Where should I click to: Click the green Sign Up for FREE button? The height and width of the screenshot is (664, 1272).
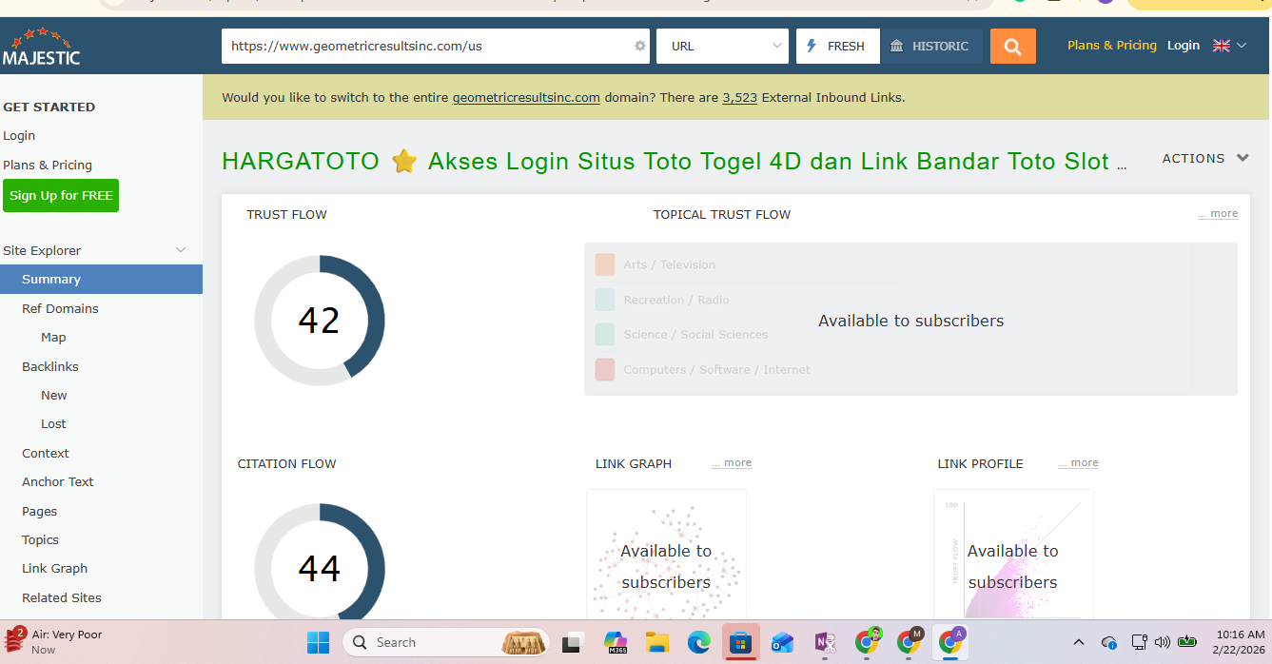(61, 195)
